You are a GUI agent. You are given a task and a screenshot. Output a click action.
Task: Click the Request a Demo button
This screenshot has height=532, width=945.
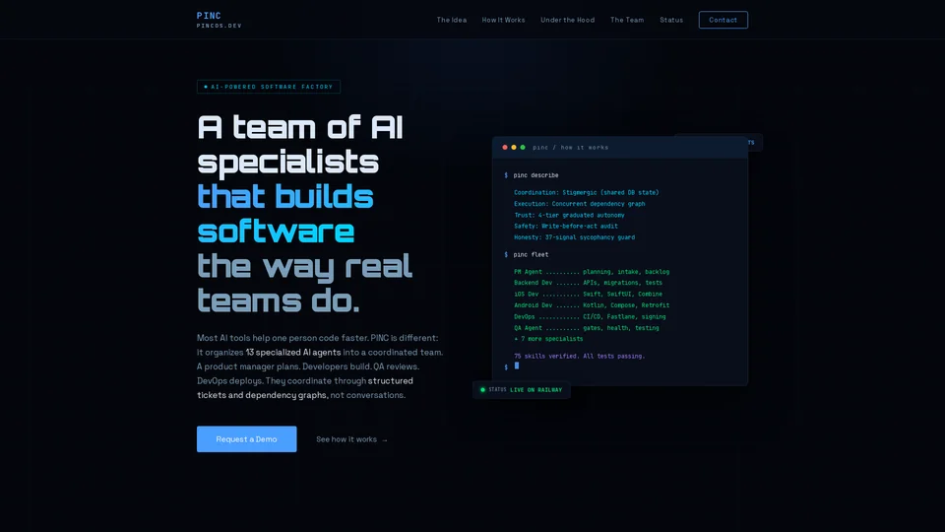point(246,439)
